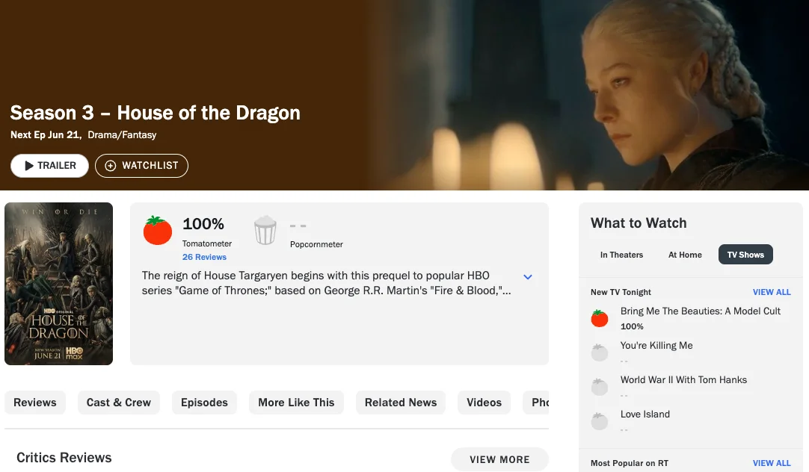Click the Popcornmeter label

pyautogui.click(x=316, y=244)
